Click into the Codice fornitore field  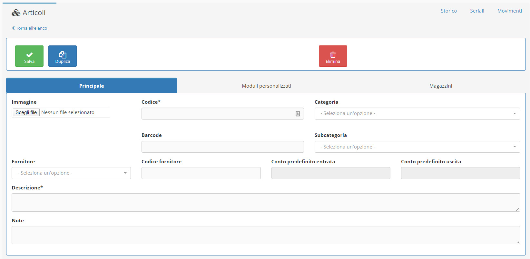[x=201, y=173]
